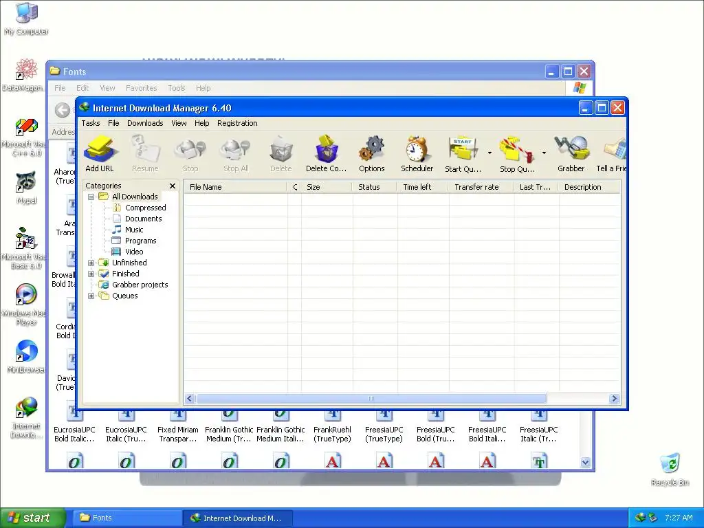Click the list's right scroll arrow

pyautogui.click(x=614, y=399)
